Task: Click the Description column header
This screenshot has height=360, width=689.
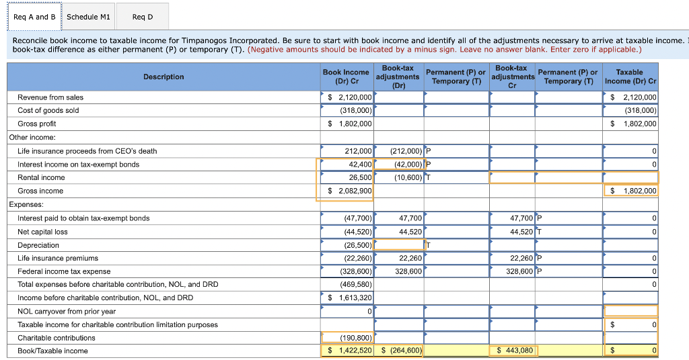Action: tap(164, 77)
